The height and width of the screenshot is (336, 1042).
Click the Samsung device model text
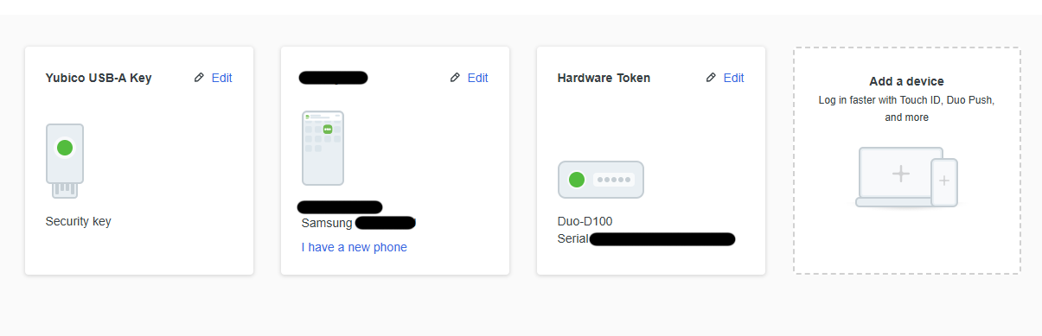[327, 223]
